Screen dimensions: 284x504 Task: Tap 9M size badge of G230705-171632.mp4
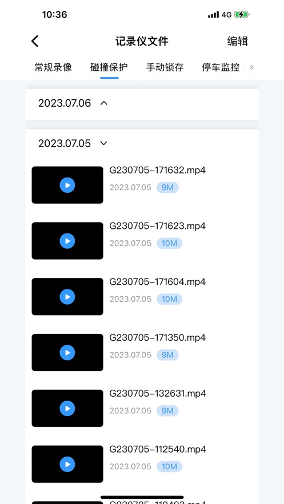tap(167, 187)
